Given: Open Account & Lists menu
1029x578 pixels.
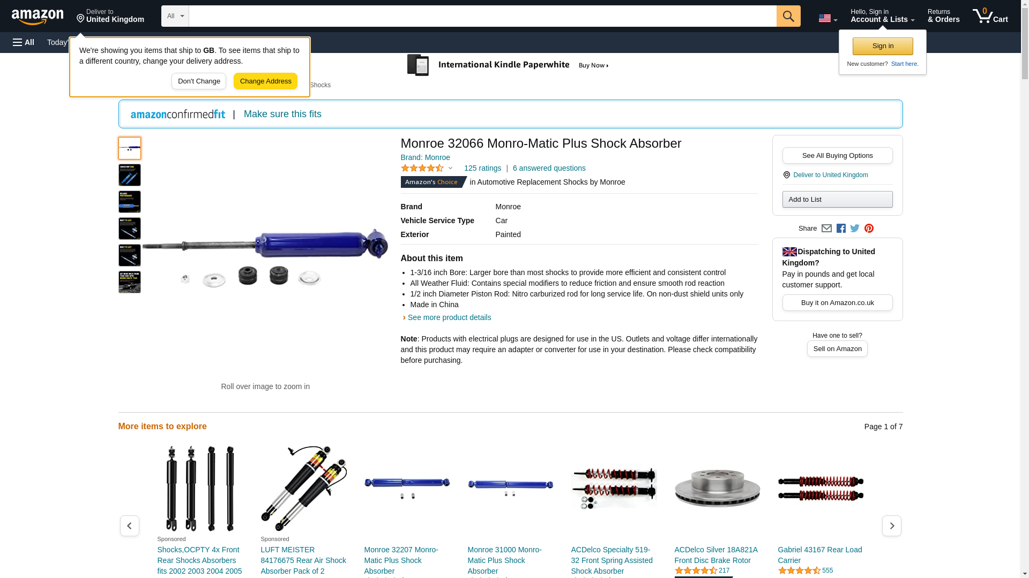Looking at the screenshot, I should (x=882, y=16).
